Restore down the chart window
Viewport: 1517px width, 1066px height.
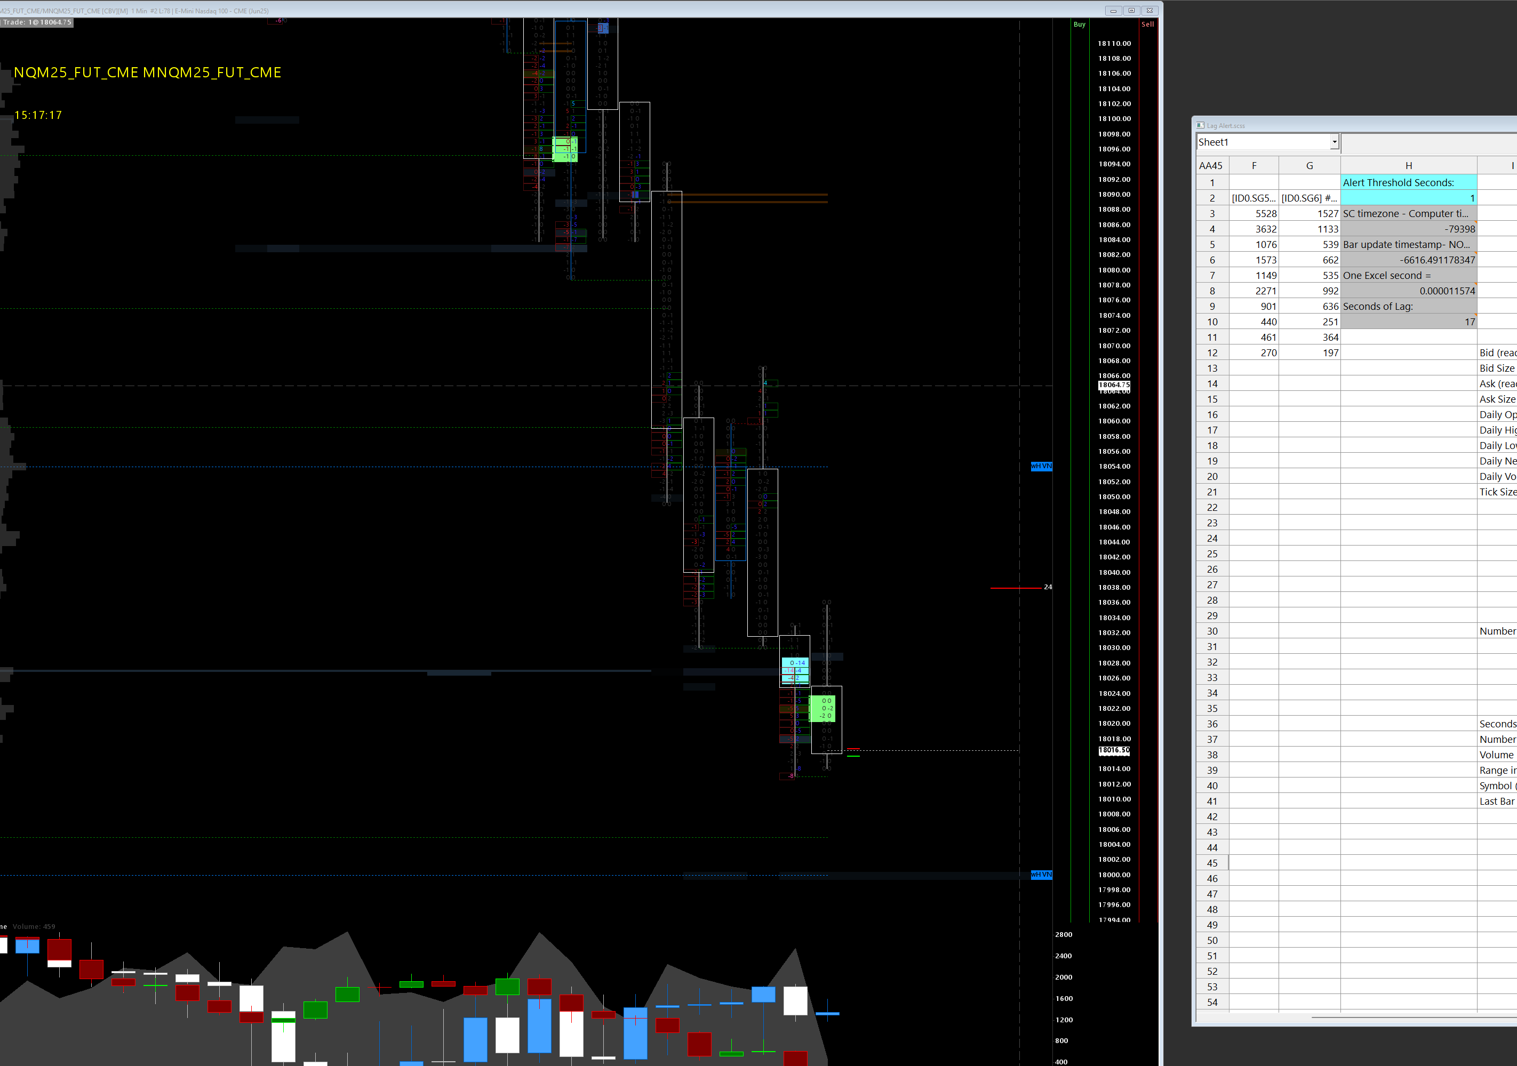1132,11
